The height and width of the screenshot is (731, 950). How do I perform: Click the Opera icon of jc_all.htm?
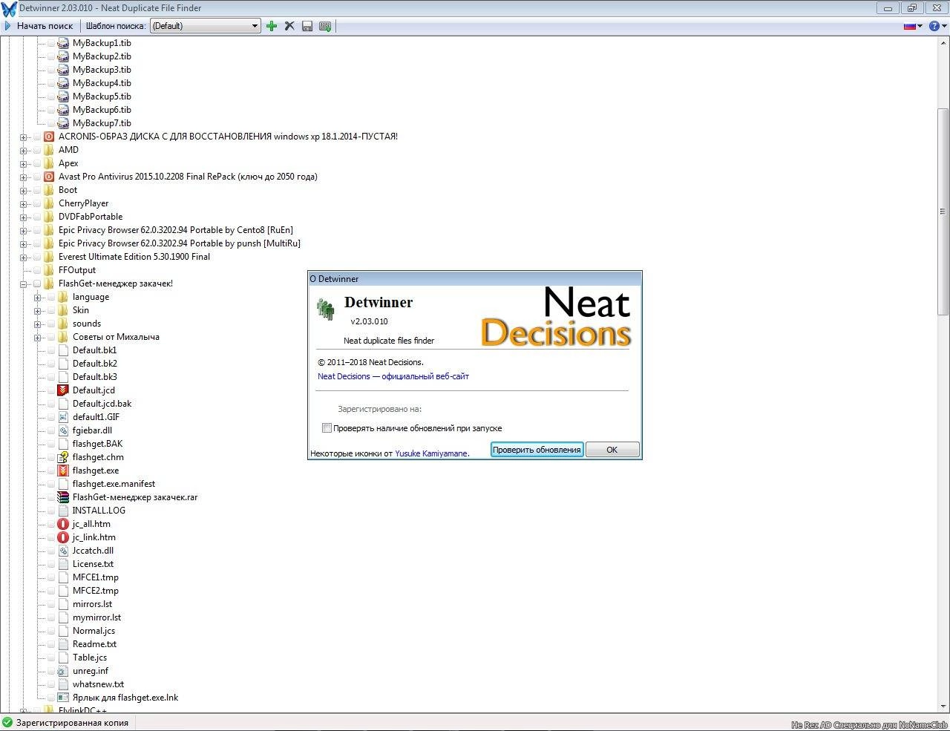pyautogui.click(x=63, y=524)
